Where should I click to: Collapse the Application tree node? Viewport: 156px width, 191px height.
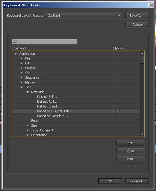[x=16, y=54]
